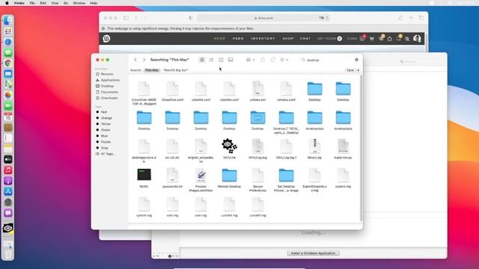
Task: Open the Apple menu
Action: tap(7, 3)
